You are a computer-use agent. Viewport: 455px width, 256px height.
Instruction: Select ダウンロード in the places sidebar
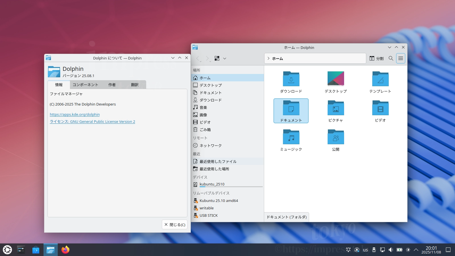pos(227,100)
